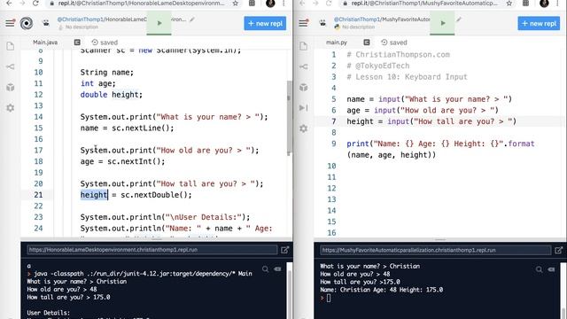Reload the left browser page
567x319 pixels.
pyautogui.click(x=35, y=4)
